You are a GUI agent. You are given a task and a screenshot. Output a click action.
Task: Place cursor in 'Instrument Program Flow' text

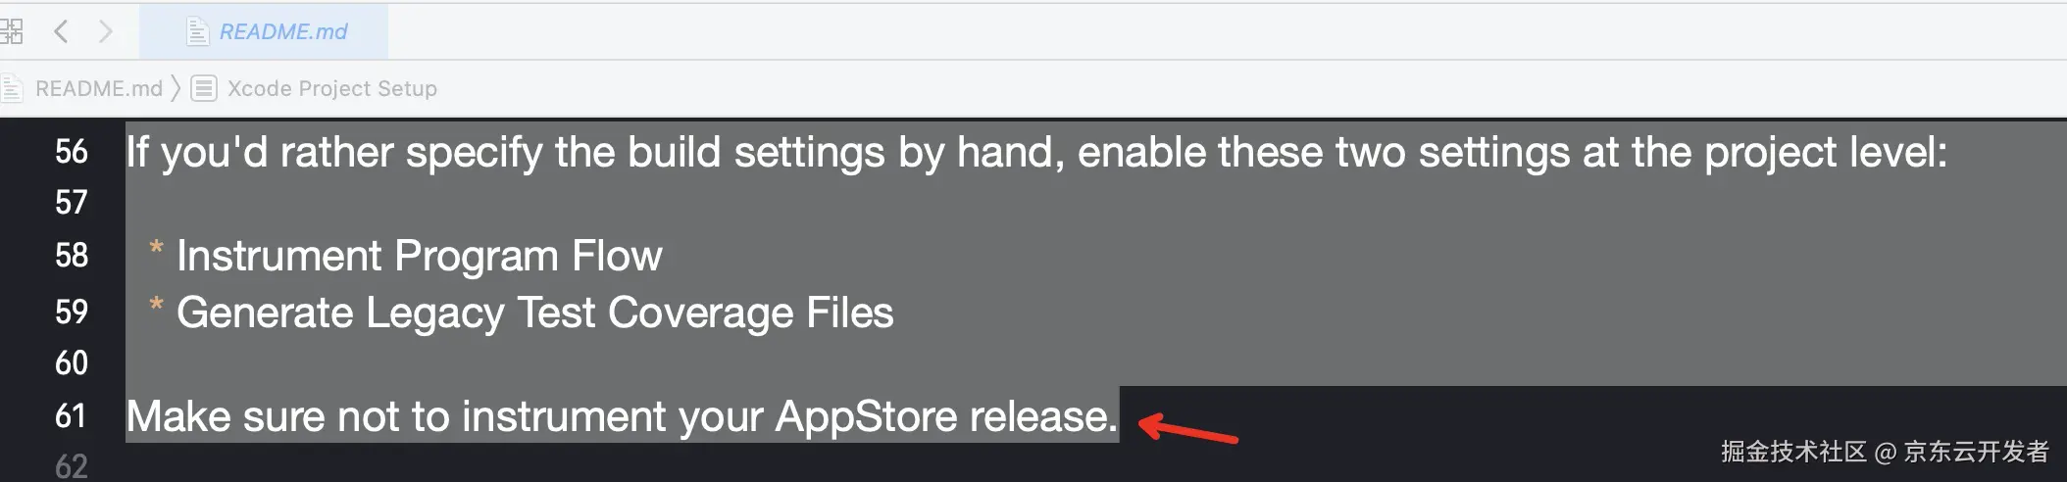click(419, 256)
